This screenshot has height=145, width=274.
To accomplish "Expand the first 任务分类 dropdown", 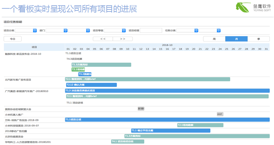I will [x=187, y=31].
